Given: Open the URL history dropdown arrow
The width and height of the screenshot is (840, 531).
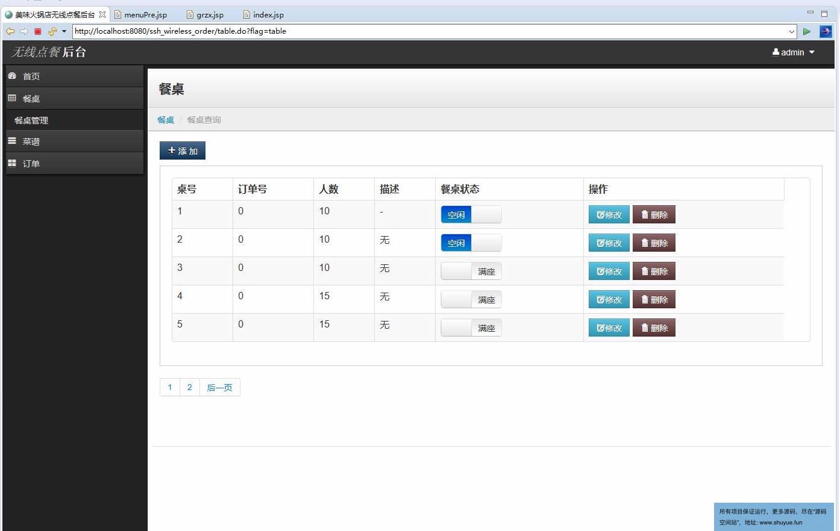Looking at the screenshot, I should coord(792,31).
